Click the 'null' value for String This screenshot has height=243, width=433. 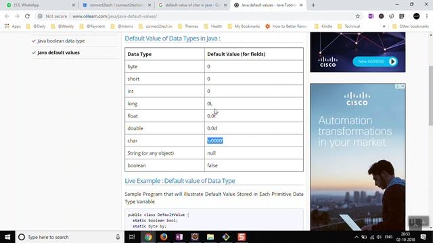tap(211, 153)
